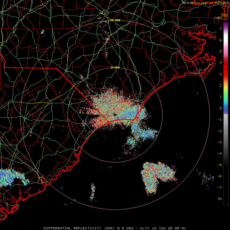Click the -4 value on the color scale
Image resolution: width=230 pixels, height=230 pixels.
pos(220,154)
